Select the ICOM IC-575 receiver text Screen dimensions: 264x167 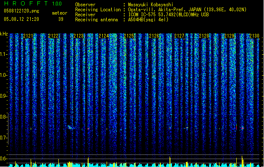coord(169,15)
